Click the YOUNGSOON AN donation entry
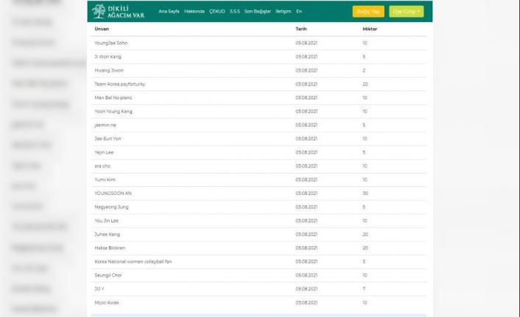The image size is (520, 317). point(113,193)
